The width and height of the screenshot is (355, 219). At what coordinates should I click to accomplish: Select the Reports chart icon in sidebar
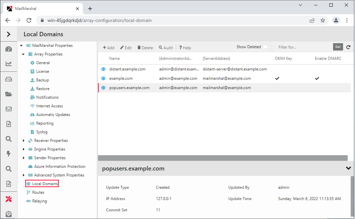(8, 64)
